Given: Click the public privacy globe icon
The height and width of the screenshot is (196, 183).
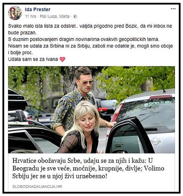Looking at the screenshot, I should click(x=75, y=16).
